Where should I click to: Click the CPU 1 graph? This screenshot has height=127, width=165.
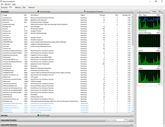(x=149, y=76)
